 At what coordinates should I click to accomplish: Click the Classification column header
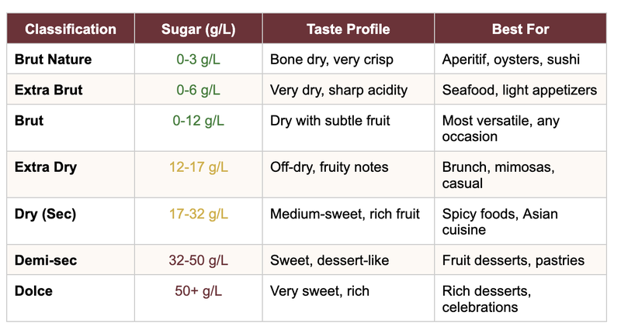click(x=71, y=29)
